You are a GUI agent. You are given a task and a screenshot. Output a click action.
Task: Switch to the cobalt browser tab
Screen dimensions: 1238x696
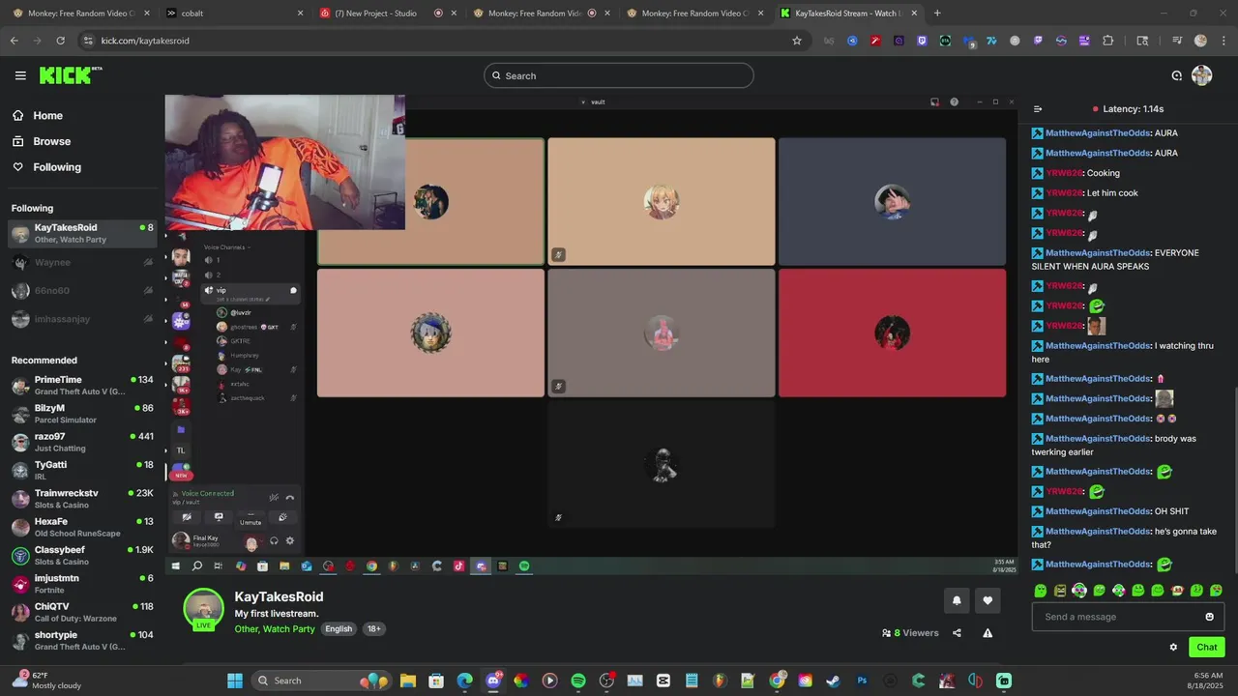(233, 14)
